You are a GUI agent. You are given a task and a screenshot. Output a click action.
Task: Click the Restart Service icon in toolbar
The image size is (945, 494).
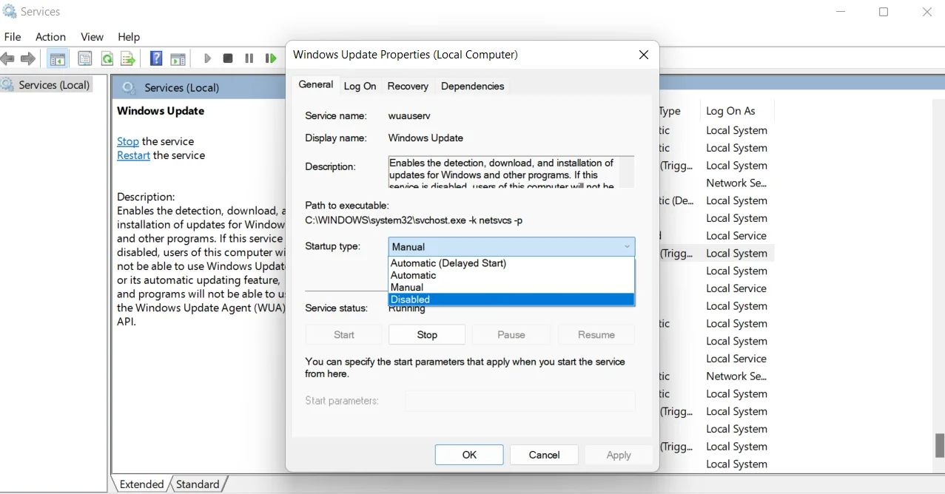point(271,58)
